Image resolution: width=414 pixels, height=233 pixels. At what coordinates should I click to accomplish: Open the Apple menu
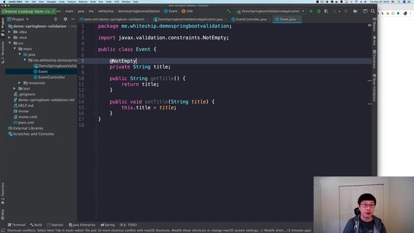[4, 2]
